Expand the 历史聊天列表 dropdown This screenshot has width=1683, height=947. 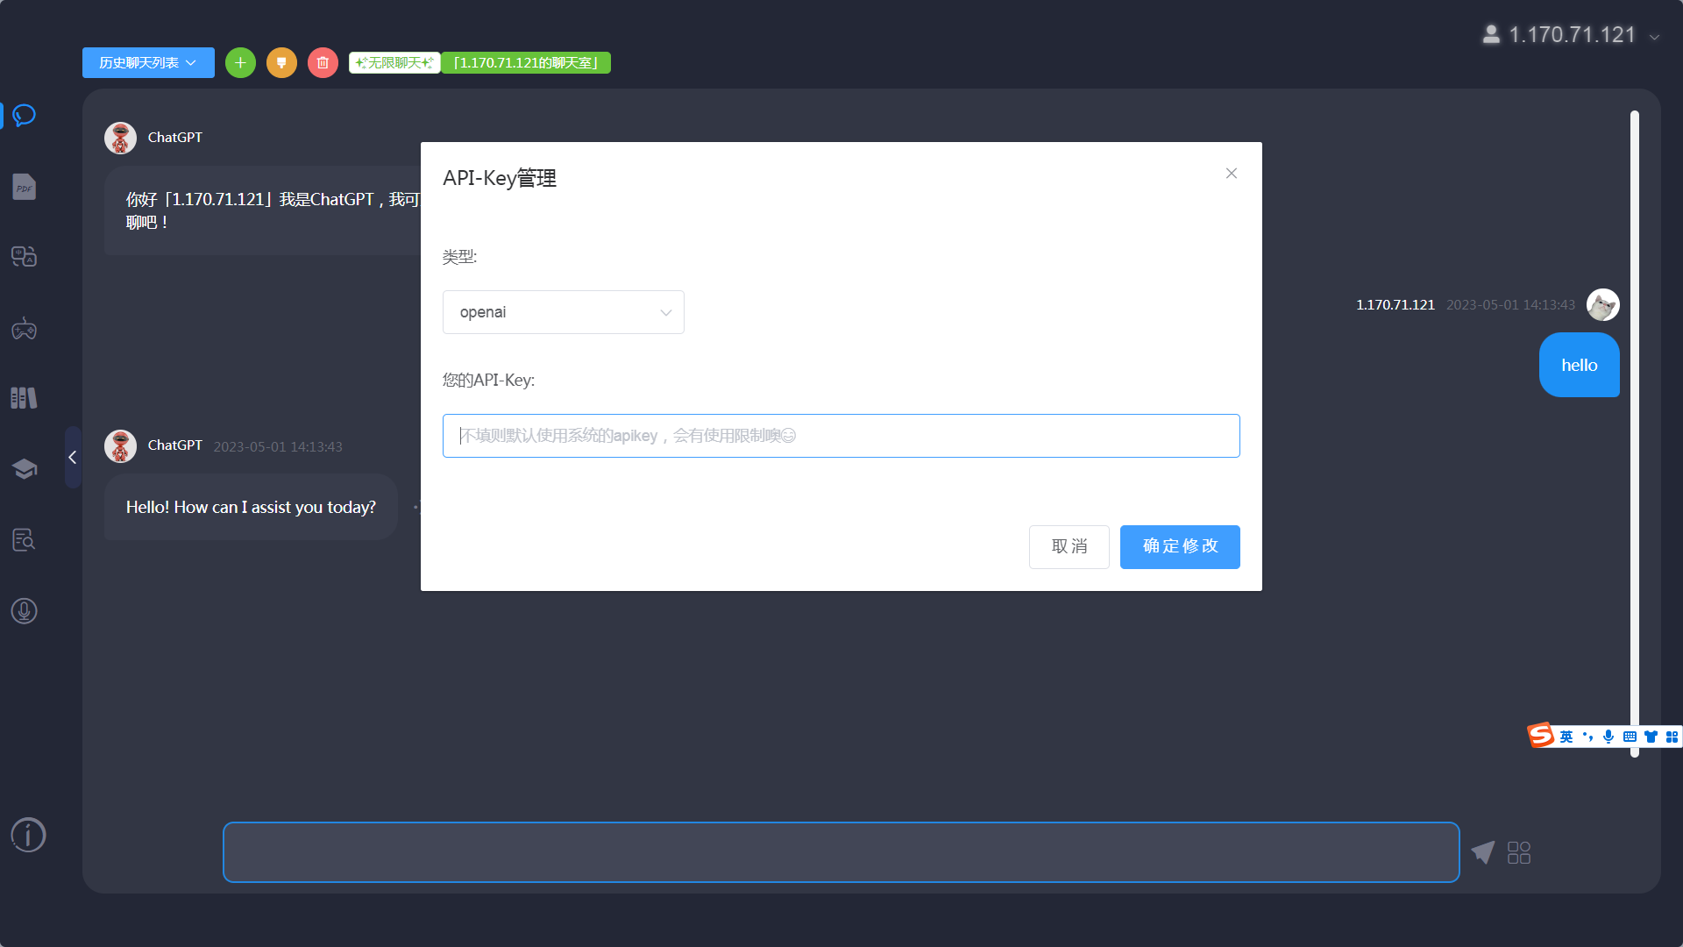148,63
